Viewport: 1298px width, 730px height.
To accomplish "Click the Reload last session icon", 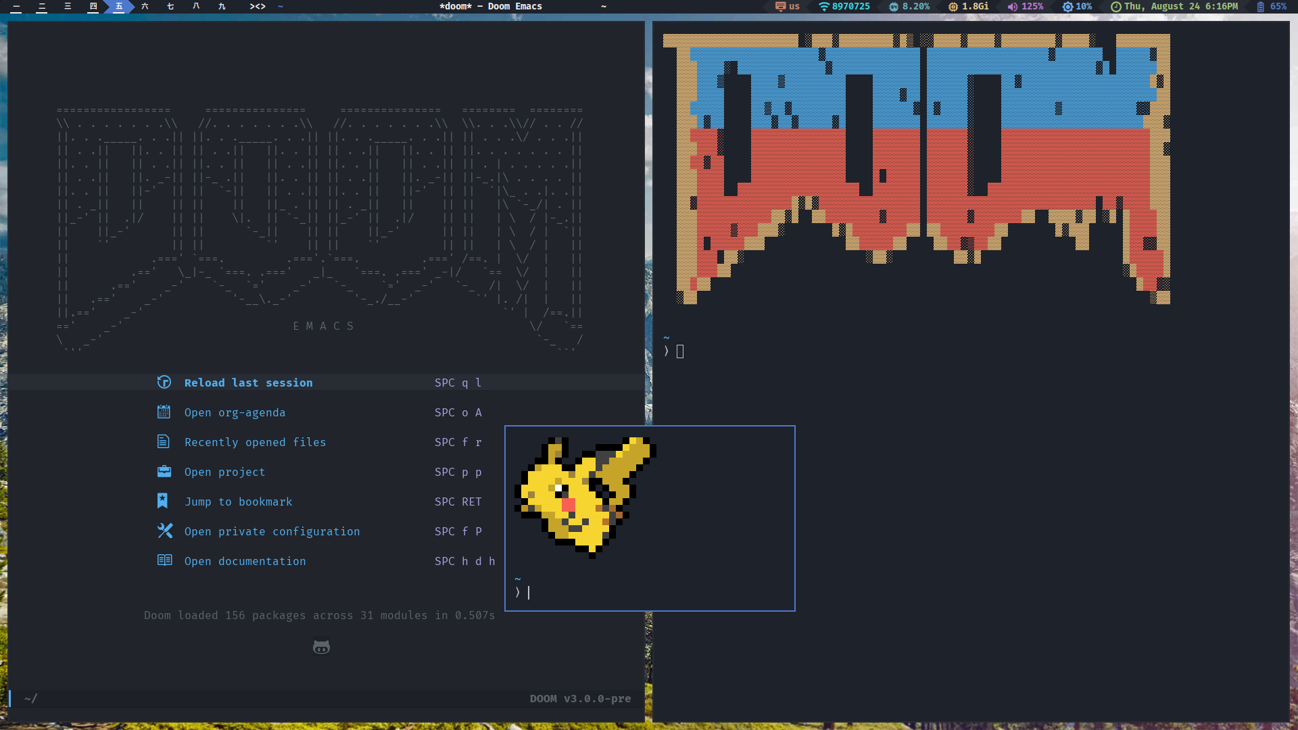I will point(163,383).
